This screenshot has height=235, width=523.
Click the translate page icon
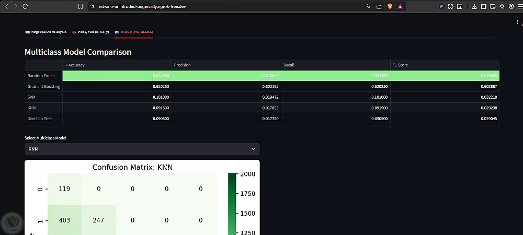368,6
